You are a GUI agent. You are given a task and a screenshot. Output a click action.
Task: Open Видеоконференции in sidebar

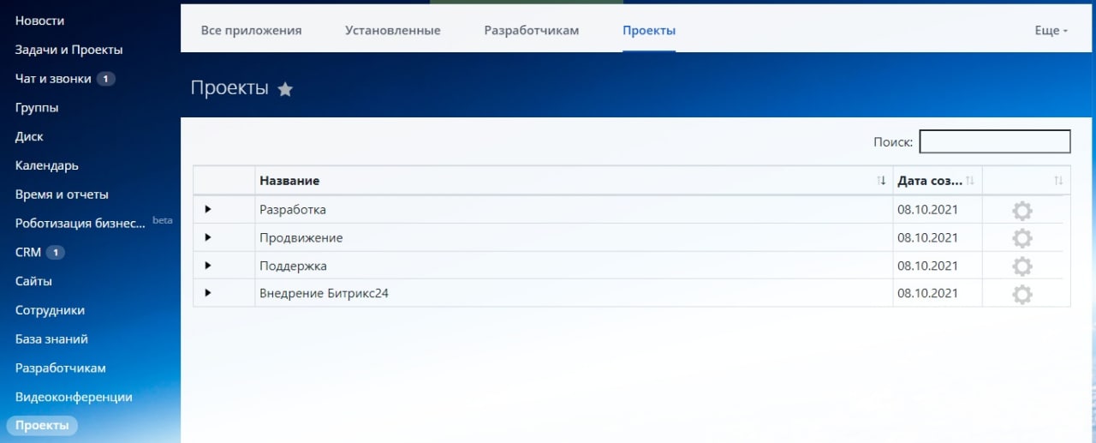(74, 397)
